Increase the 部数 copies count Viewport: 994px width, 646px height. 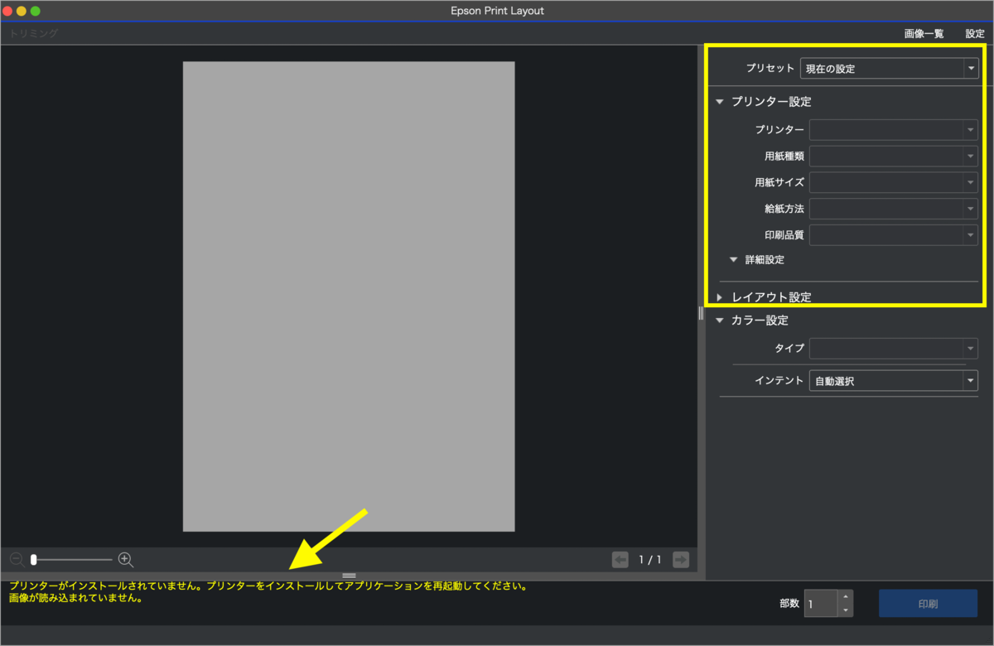point(845,596)
